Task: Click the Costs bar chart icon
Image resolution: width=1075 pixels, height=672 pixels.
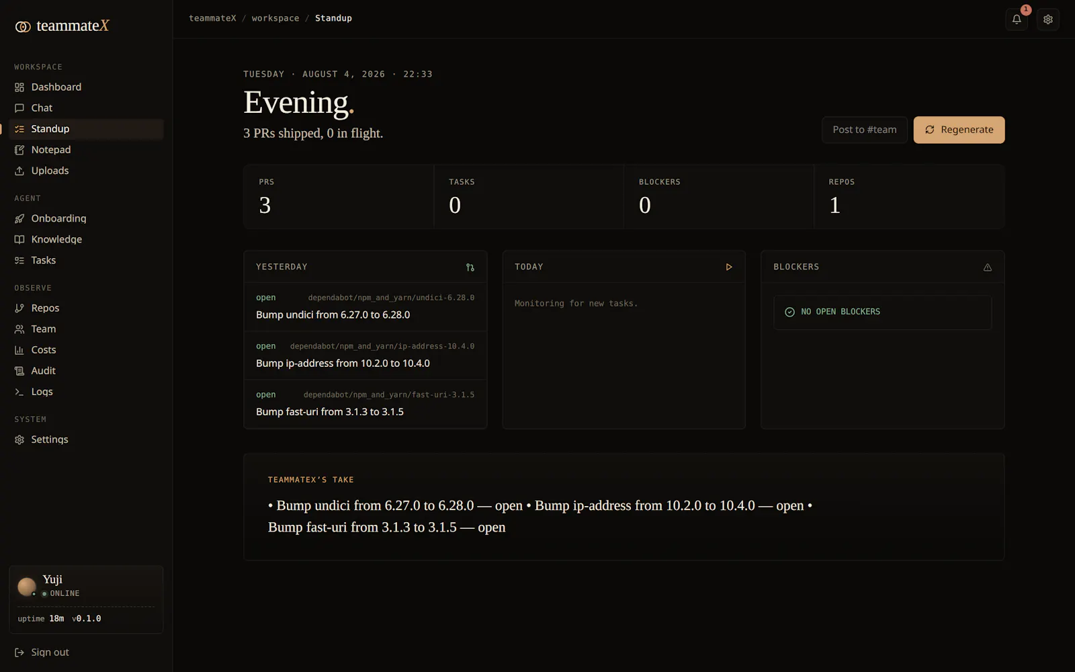Action: point(19,349)
